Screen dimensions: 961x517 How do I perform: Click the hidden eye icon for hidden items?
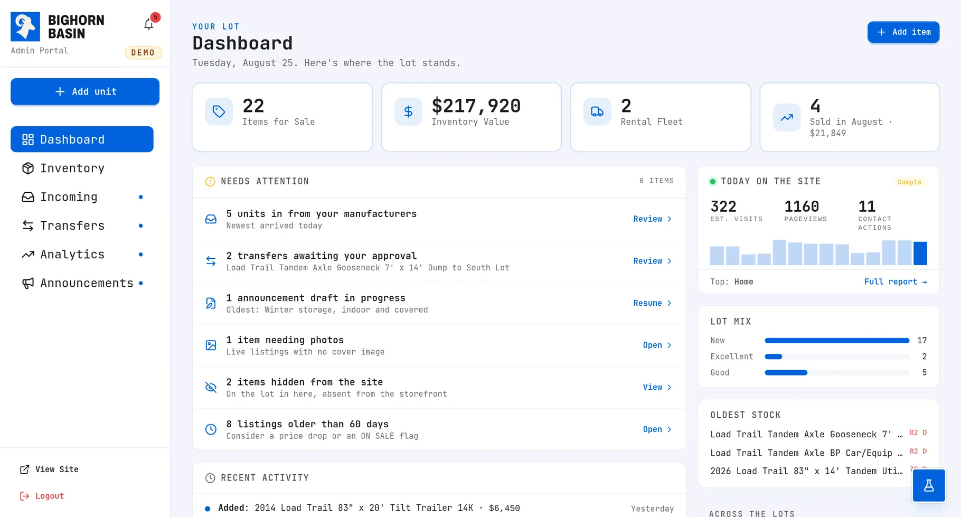(x=211, y=387)
